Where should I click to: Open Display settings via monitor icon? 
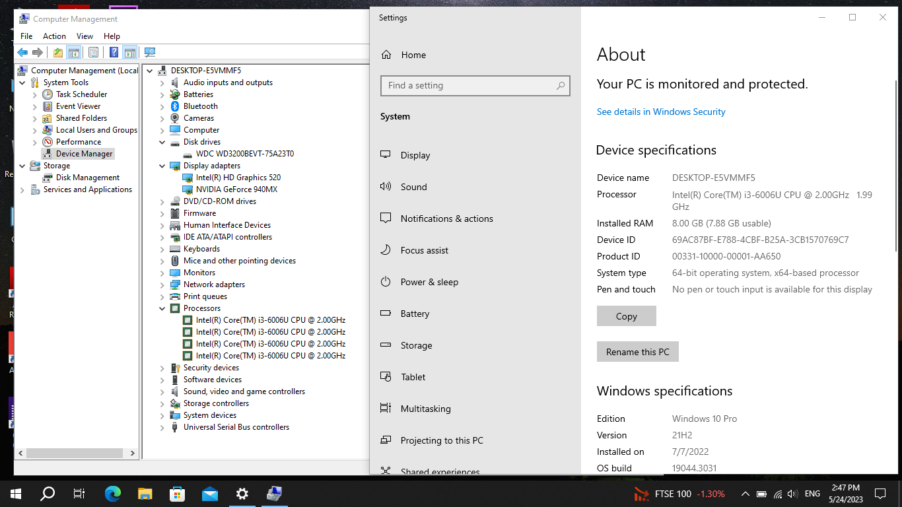coord(386,155)
